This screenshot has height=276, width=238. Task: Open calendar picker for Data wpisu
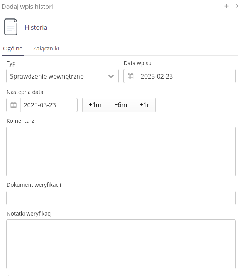(131, 76)
